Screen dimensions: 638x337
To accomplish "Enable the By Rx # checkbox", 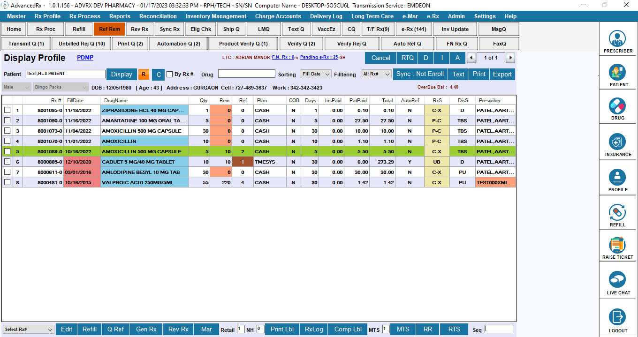I will [x=170, y=74].
